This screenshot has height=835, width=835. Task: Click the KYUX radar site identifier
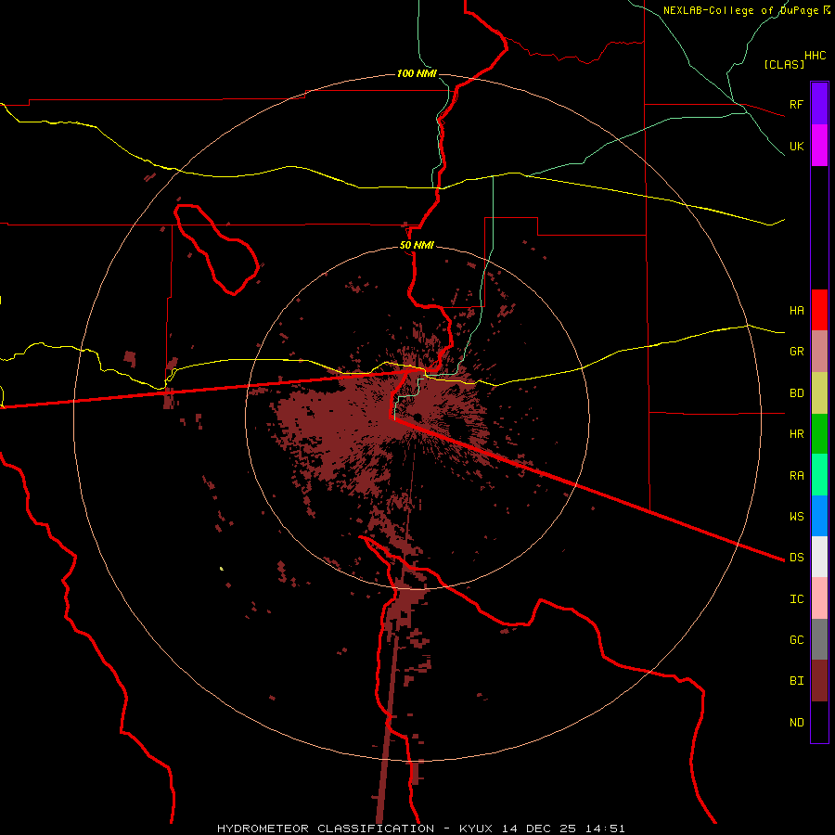[476, 829]
